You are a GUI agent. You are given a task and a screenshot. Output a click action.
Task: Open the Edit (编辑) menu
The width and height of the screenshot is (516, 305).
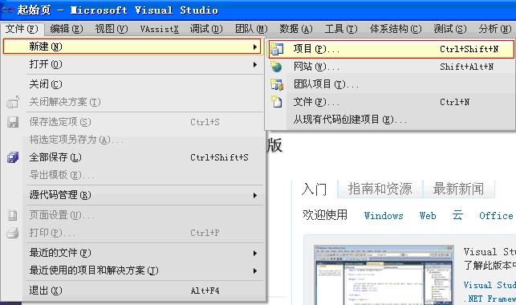tap(67, 29)
